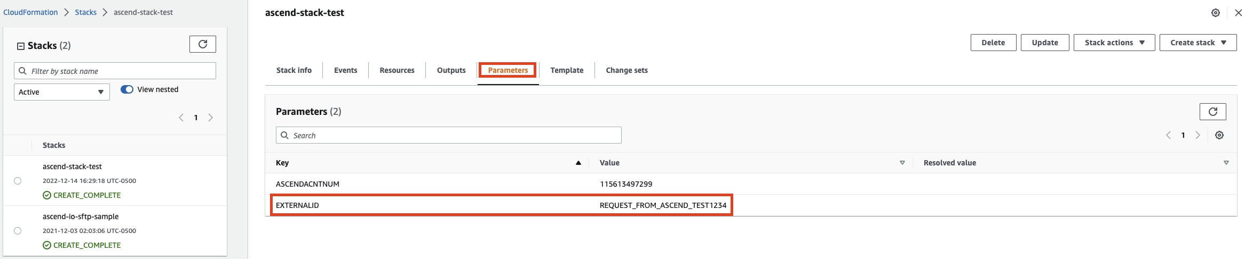Click the Parameters Search field
1245x259 pixels.
449,135
